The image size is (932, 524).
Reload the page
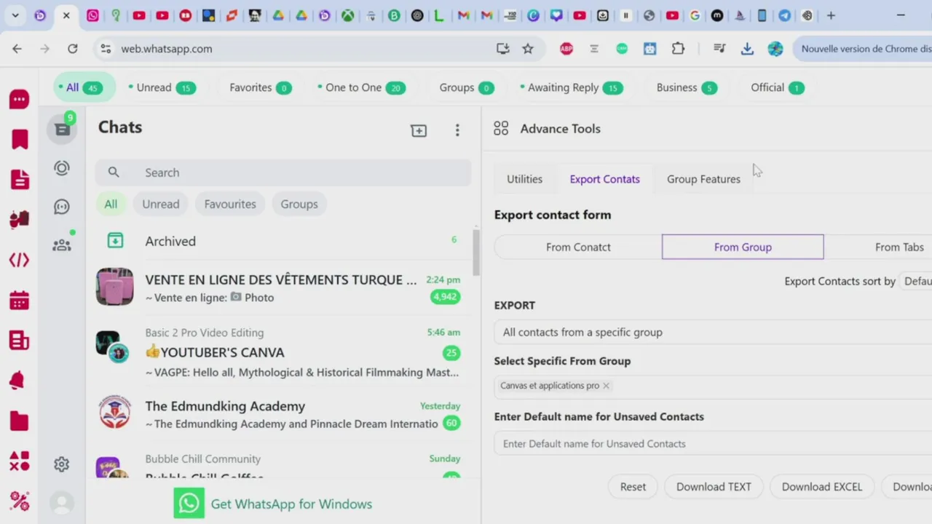73,49
